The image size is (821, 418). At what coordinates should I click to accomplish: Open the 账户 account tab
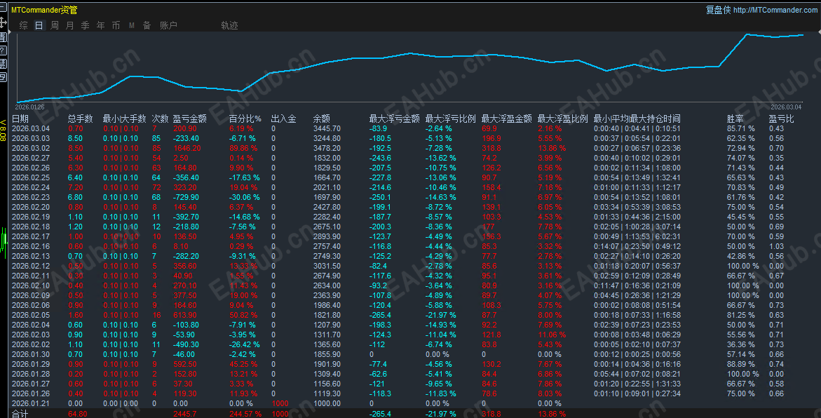pos(168,25)
